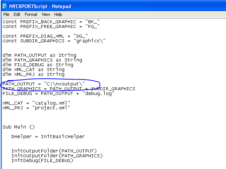Open the File menu
This screenshot has height=169, width=226.
pyautogui.click(x=6, y=14)
